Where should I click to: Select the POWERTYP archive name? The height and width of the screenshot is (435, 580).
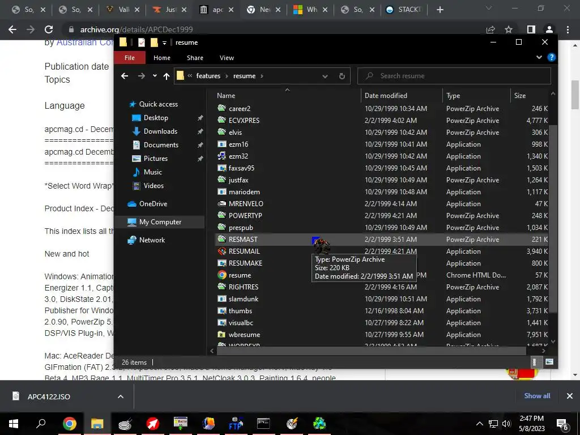(245, 216)
